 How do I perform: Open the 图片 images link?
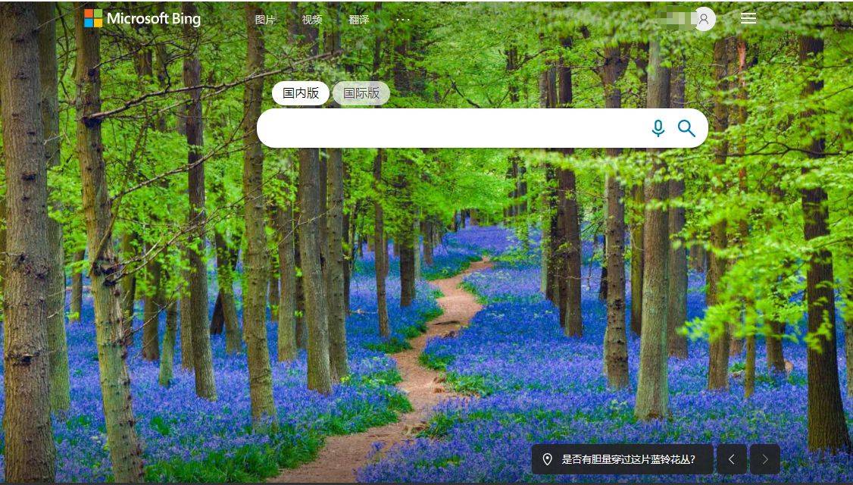(265, 20)
